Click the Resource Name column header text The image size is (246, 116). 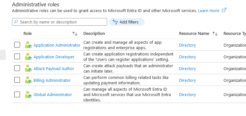(x=194, y=34)
